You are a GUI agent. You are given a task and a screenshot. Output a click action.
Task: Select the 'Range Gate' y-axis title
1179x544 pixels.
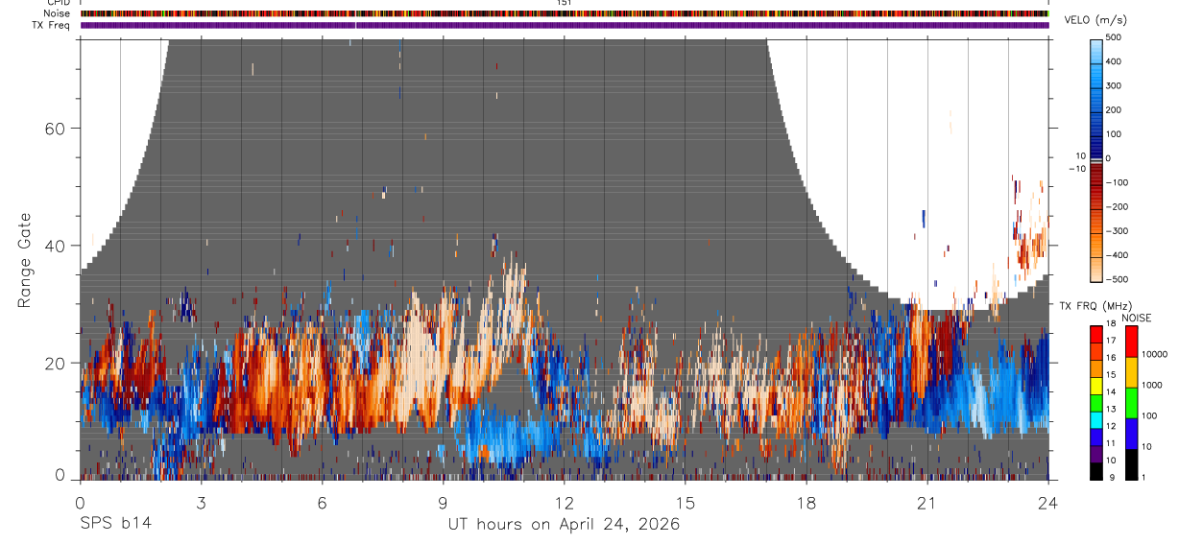tap(26, 259)
